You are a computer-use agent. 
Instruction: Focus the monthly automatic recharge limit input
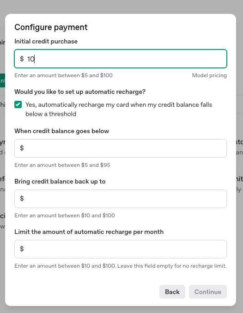(121, 249)
